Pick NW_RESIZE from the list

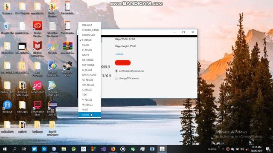pyautogui.click(x=90, y=65)
